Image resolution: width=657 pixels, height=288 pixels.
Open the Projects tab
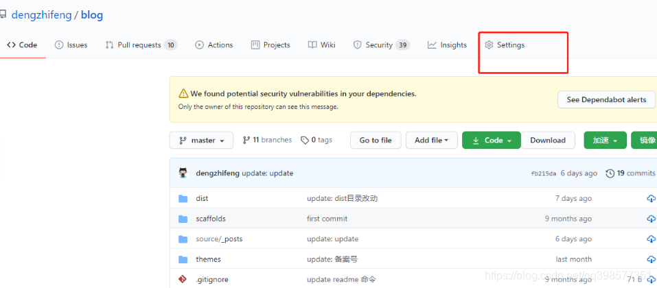[x=270, y=45]
